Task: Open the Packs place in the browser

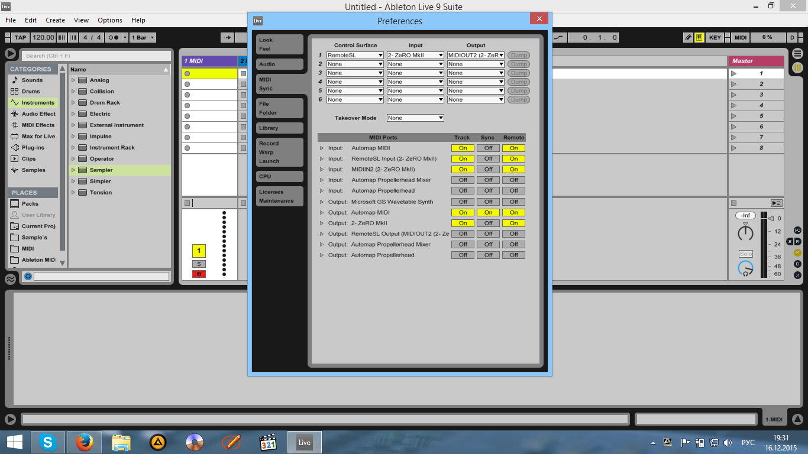Action: click(33, 203)
